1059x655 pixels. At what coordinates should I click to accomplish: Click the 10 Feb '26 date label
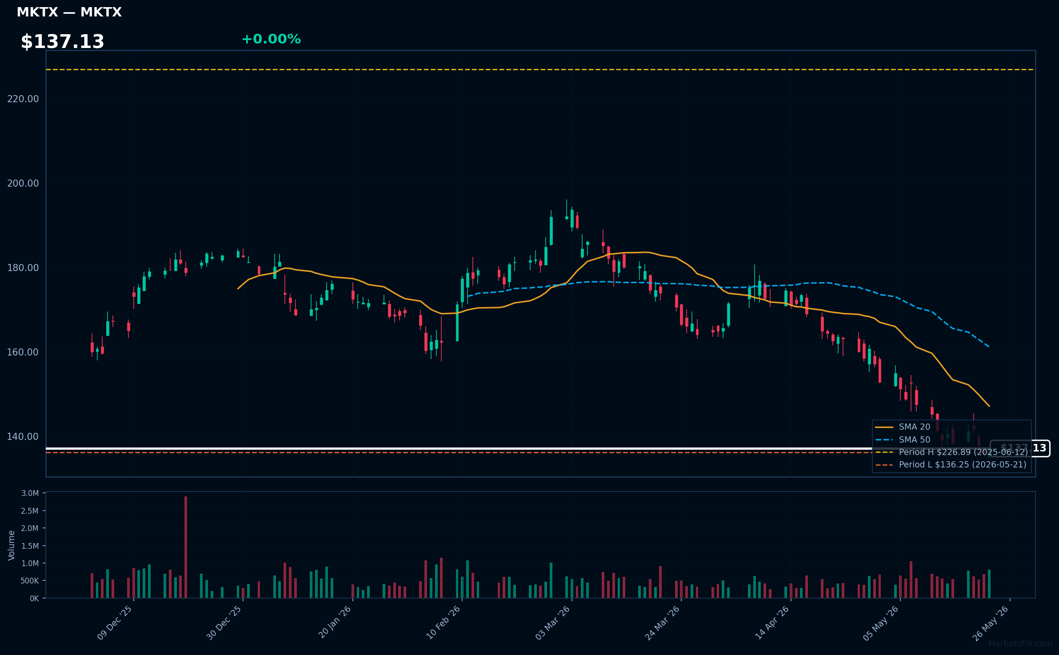coord(443,623)
